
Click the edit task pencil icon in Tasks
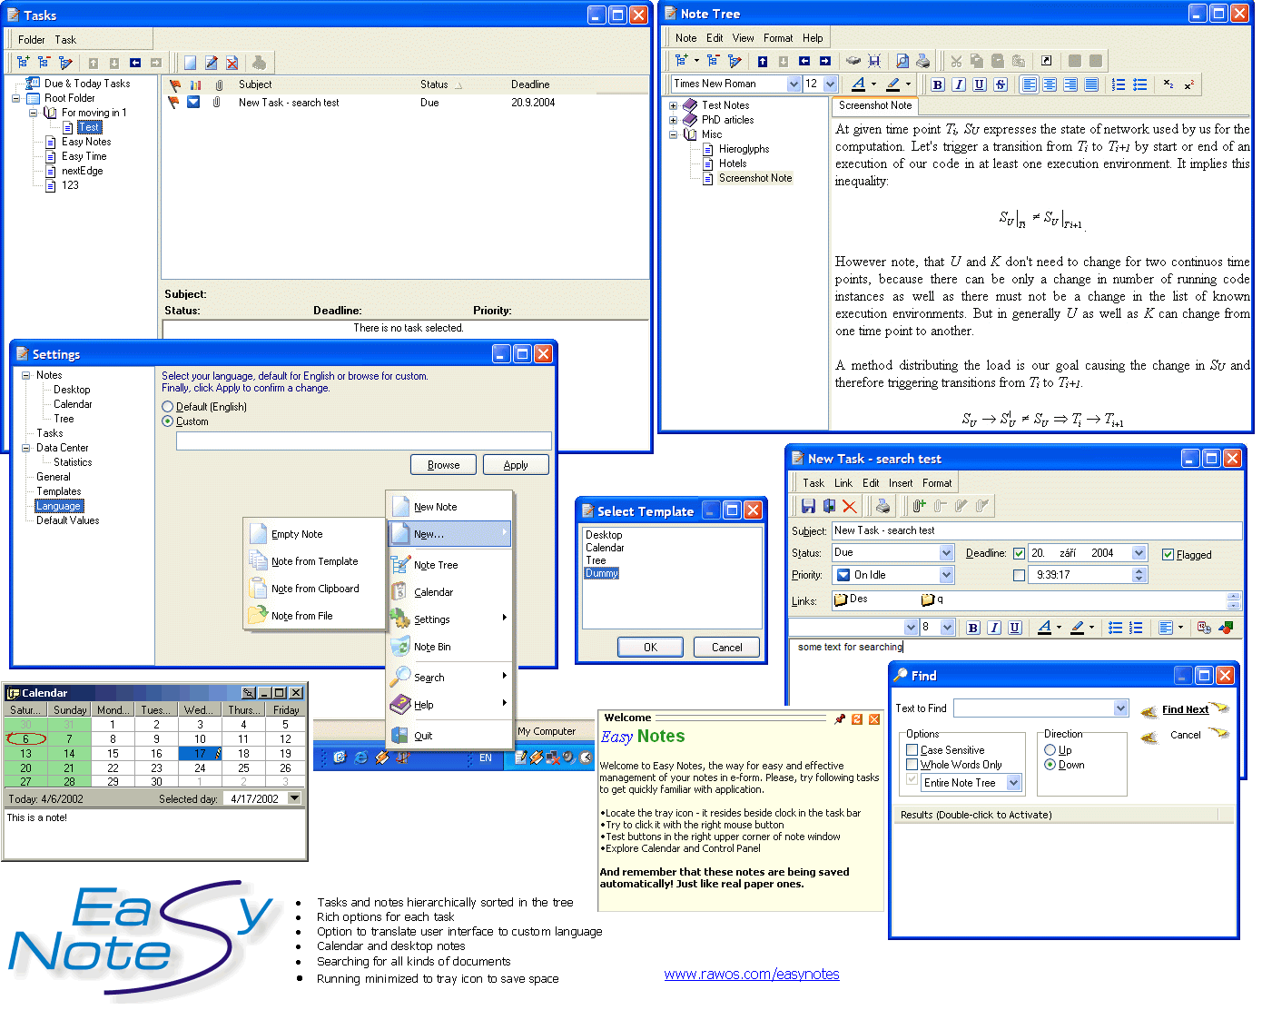pos(212,63)
